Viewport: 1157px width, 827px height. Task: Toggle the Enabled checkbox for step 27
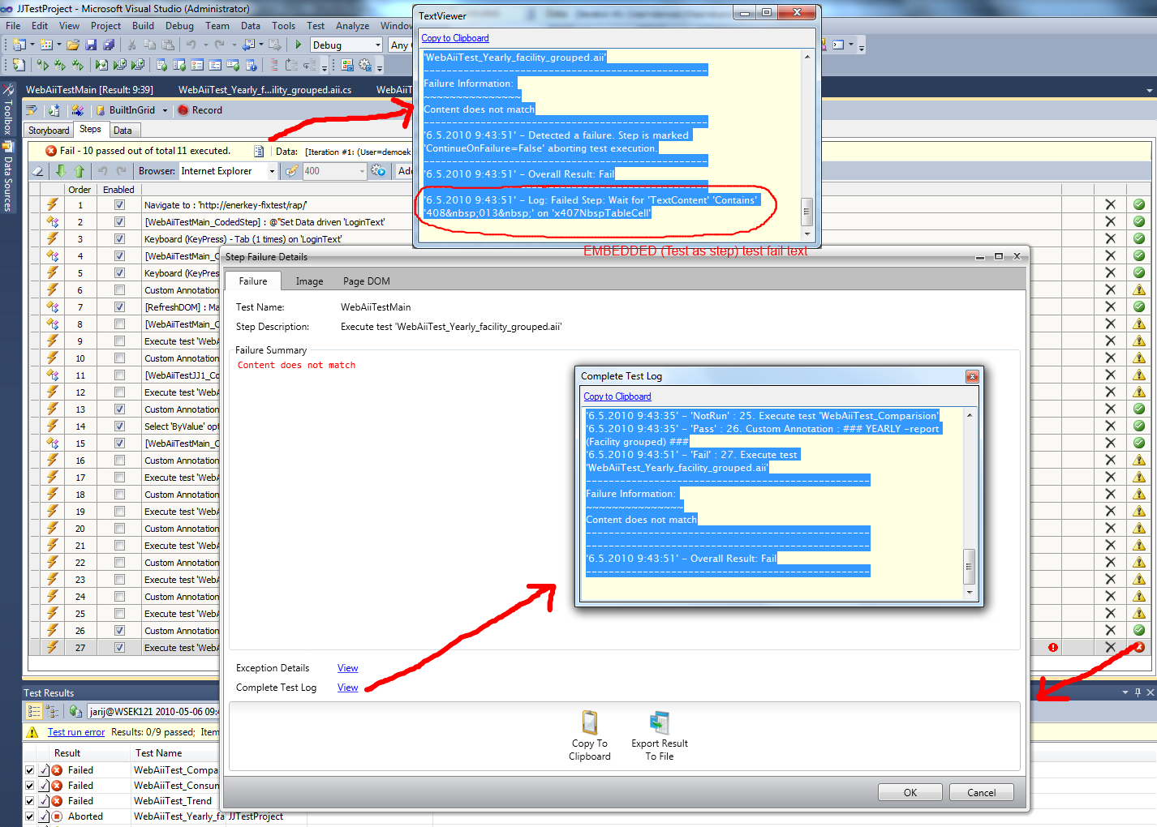coord(119,648)
